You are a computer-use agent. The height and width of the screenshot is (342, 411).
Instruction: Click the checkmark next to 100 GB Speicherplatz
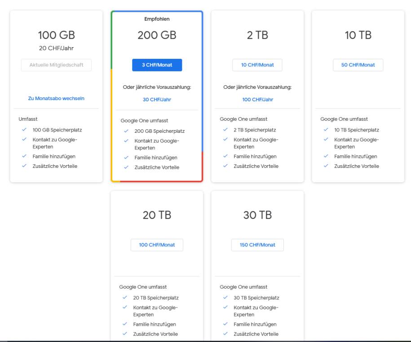(24, 130)
